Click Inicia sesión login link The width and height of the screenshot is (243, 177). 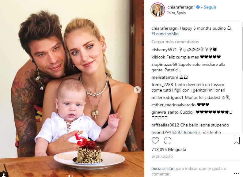point(163,168)
